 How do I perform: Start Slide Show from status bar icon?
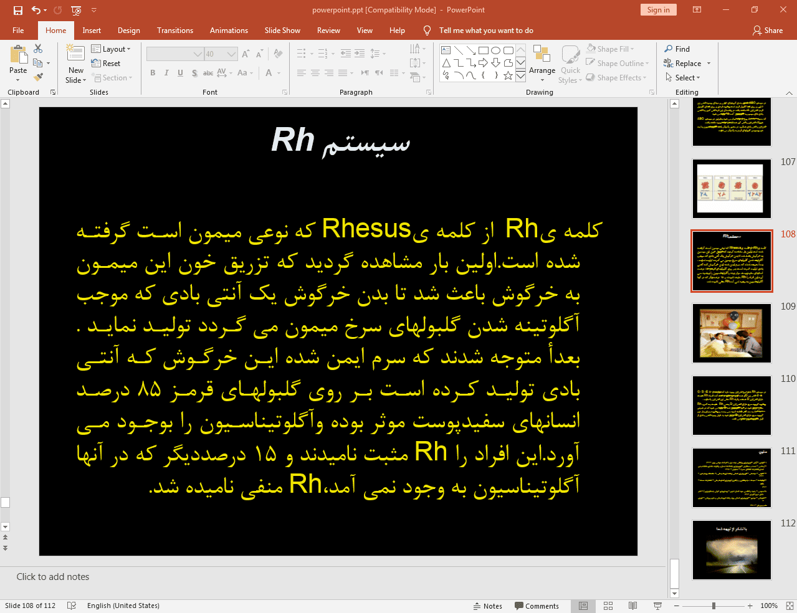click(657, 606)
